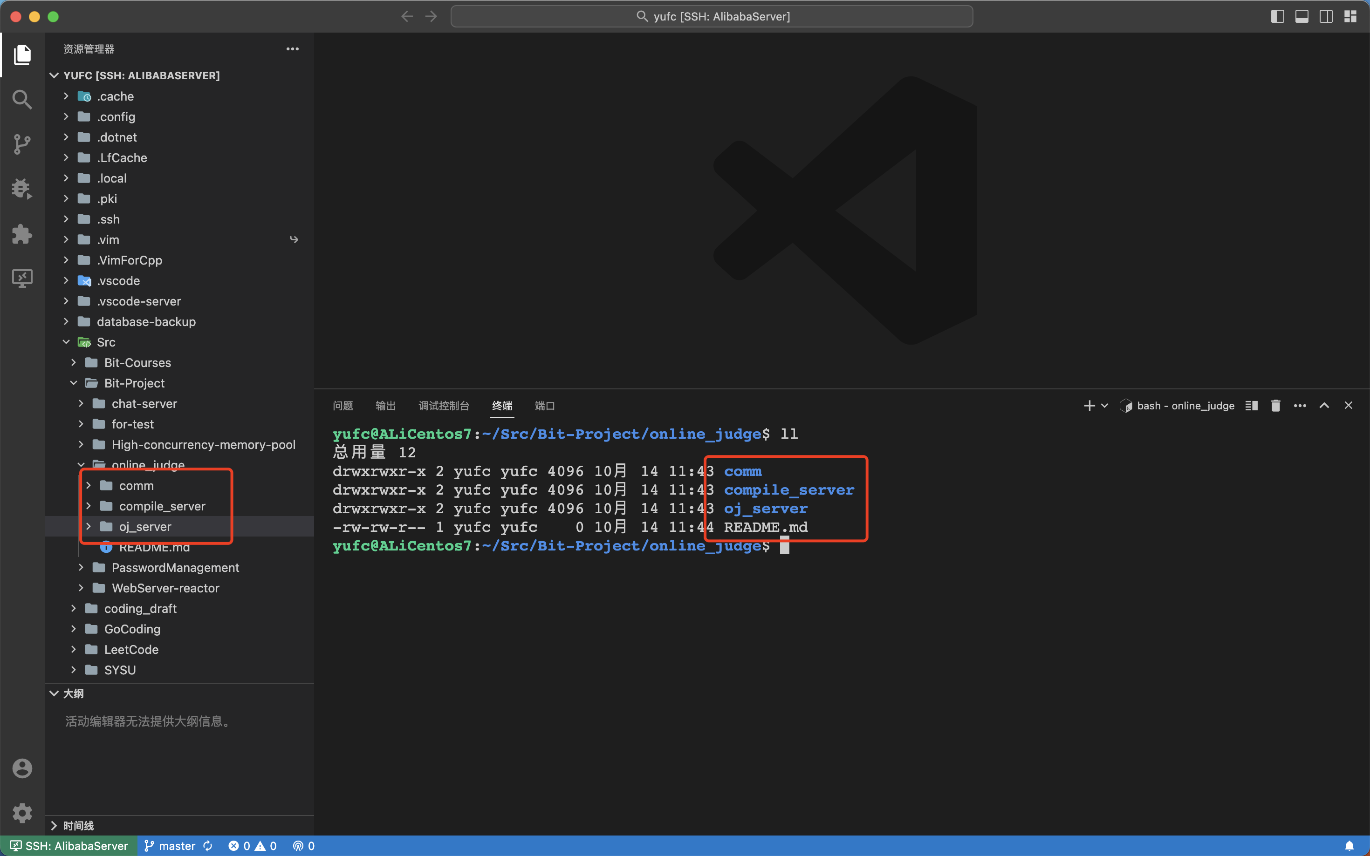Select the bash - online_judge terminal
The height and width of the screenshot is (856, 1370).
pos(1177,405)
